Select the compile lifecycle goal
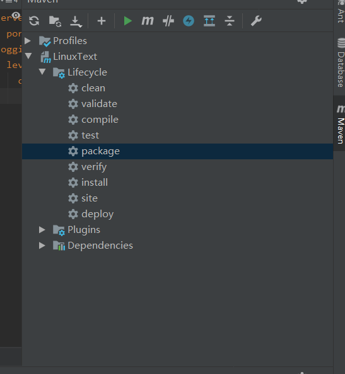 [100, 120]
